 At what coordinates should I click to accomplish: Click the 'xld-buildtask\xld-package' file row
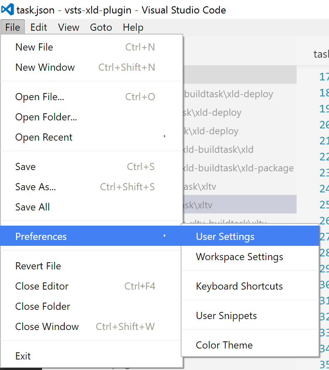(x=240, y=168)
